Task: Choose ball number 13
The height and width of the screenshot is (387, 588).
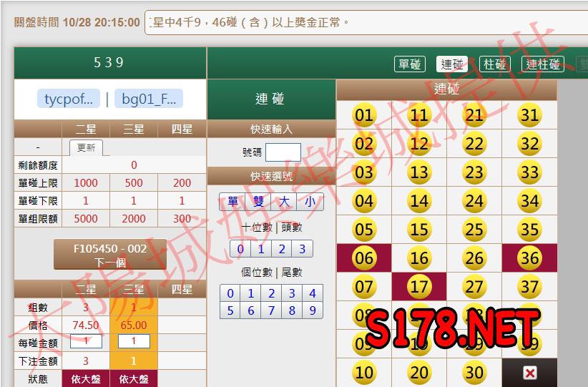Action: point(419,172)
